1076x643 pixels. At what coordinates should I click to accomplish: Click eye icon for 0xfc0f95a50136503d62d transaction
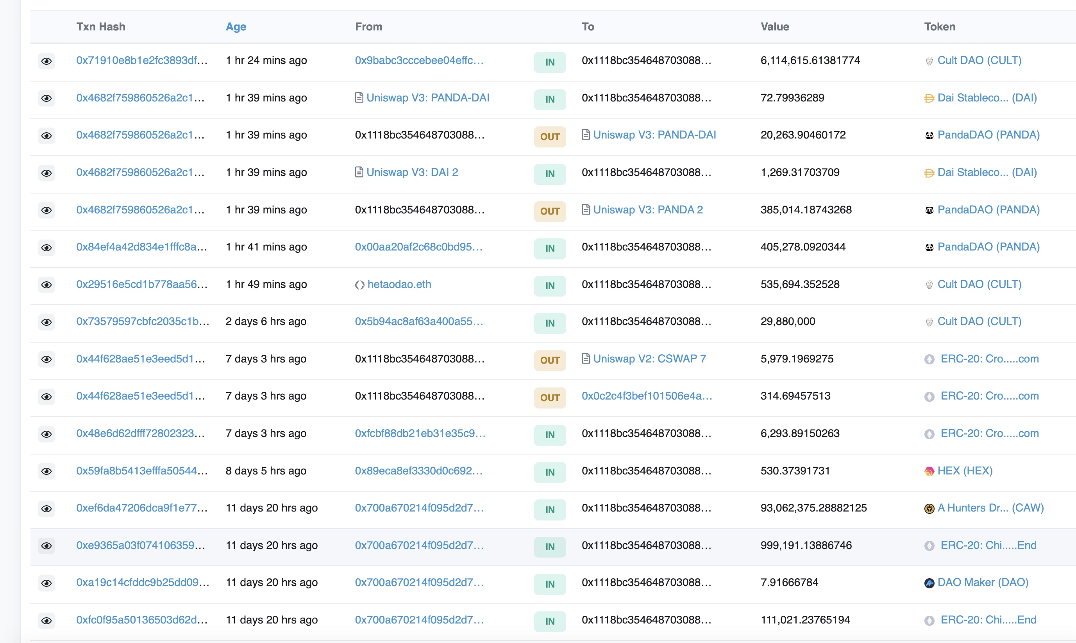tap(46, 620)
